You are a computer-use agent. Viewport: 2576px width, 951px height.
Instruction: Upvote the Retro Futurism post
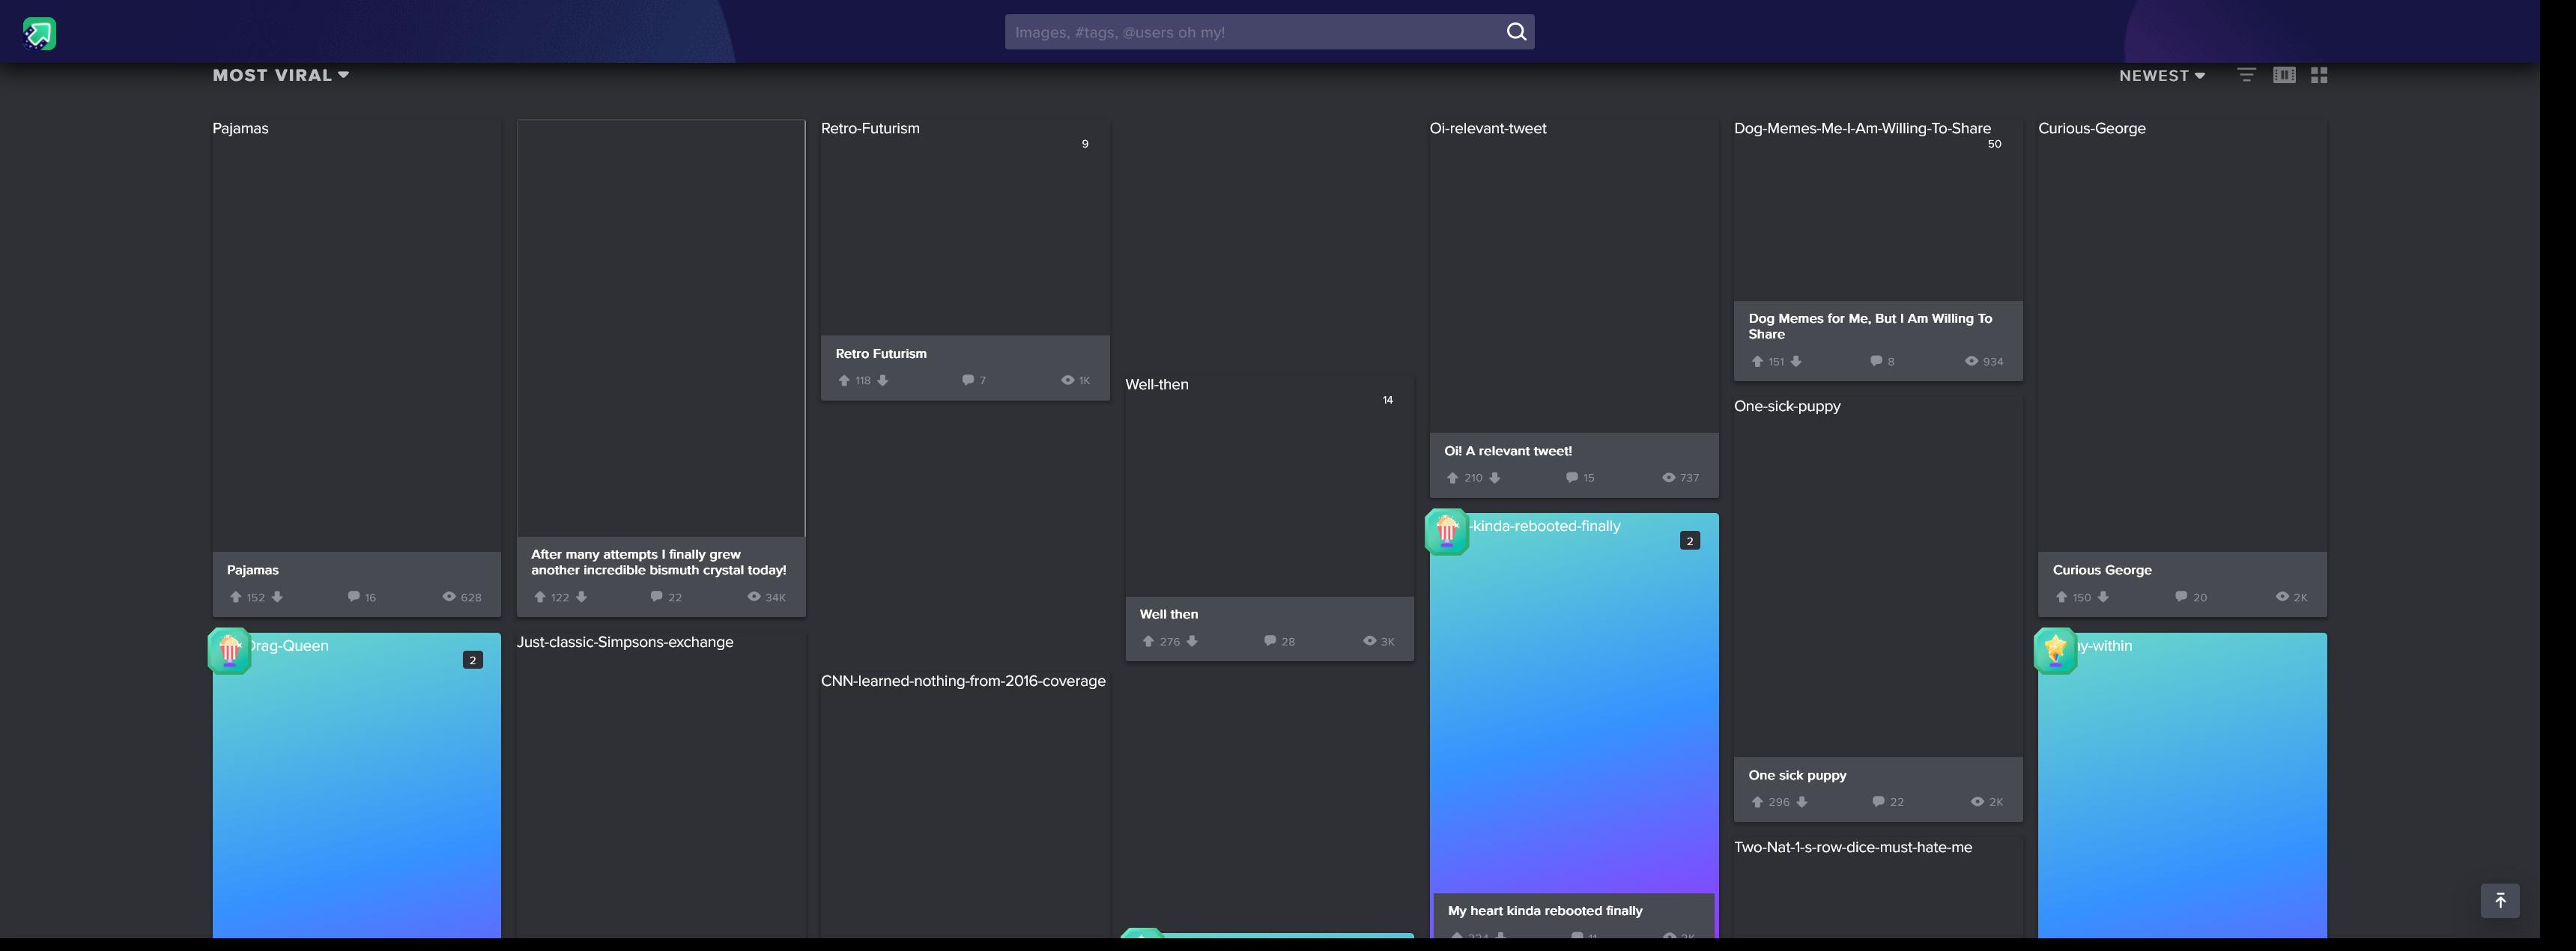pos(844,380)
